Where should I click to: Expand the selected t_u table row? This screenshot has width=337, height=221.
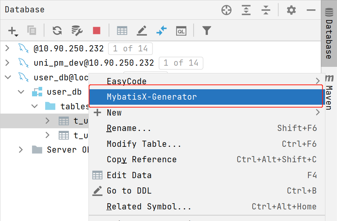[x=48, y=121]
